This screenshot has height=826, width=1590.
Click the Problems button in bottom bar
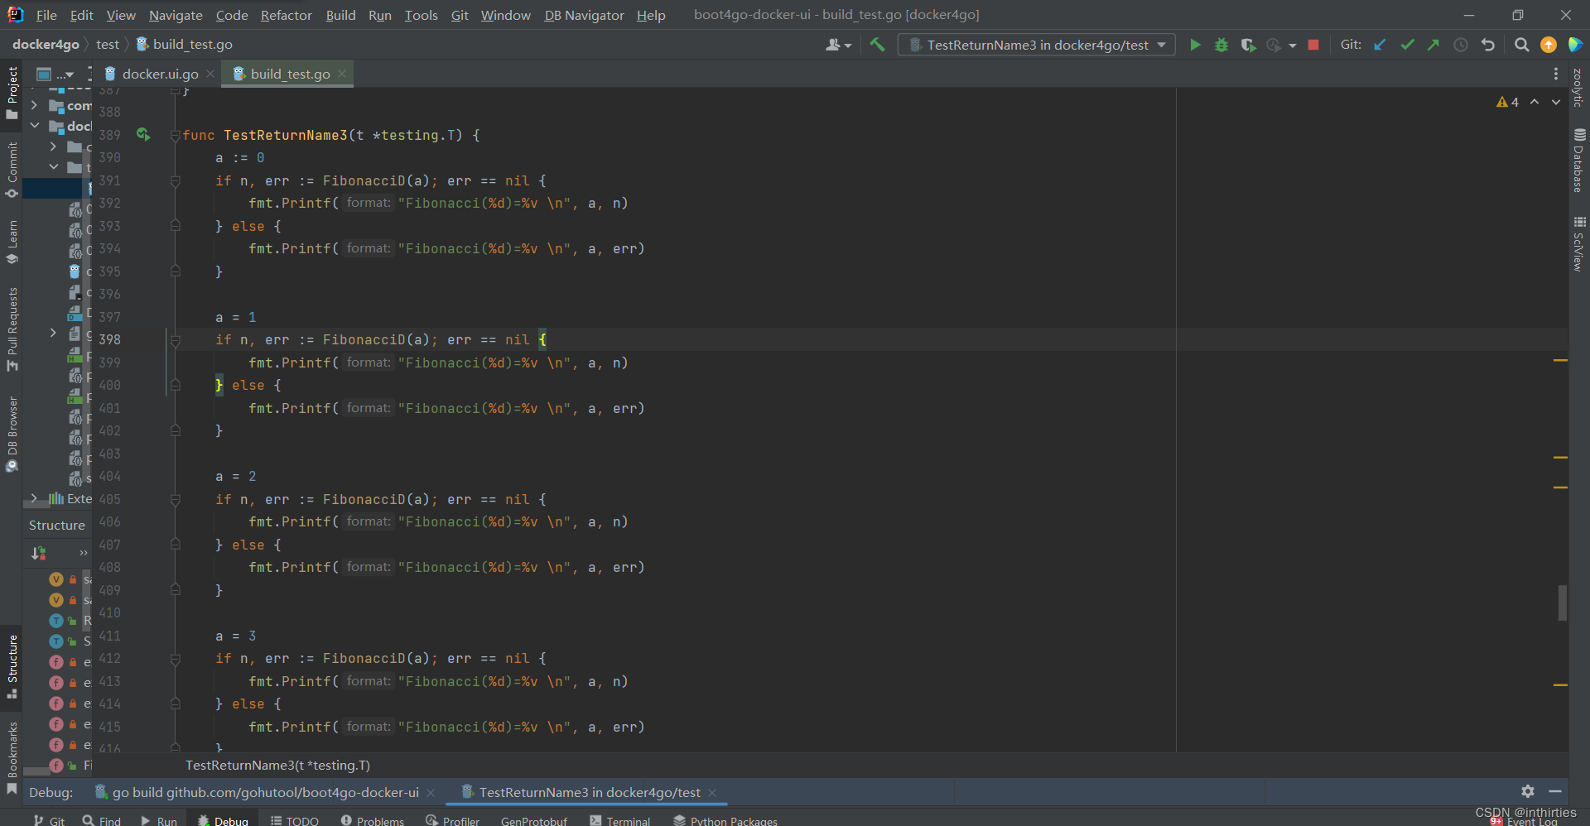(372, 820)
